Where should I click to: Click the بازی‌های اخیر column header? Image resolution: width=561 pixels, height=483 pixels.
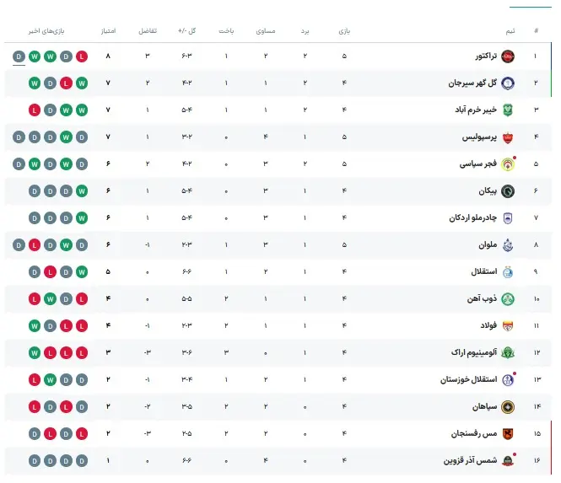click(x=46, y=31)
